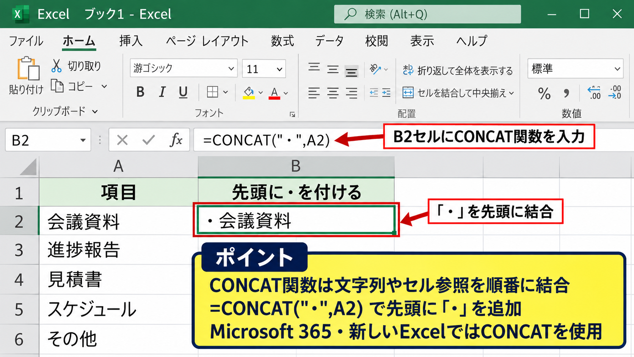Viewport: 634px width, 357px height.
Task: Click the search box 検索 (Alt+Q)
Action: pos(427,14)
